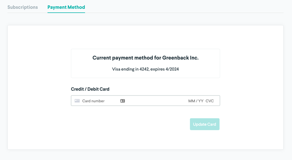Viewport: 292px width, 160px height.
Task: Click the green underline beneath Payment Method
Action: pyautogui.click(x=66, y=13)
